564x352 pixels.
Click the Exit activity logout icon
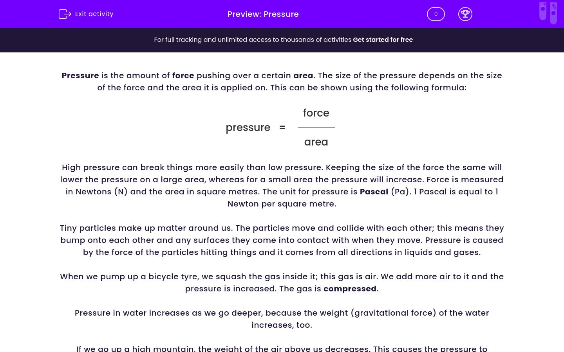coord(65,14)
